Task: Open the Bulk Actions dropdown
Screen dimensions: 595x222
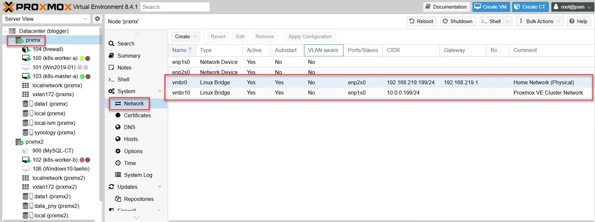Action: tap(540, 21)
